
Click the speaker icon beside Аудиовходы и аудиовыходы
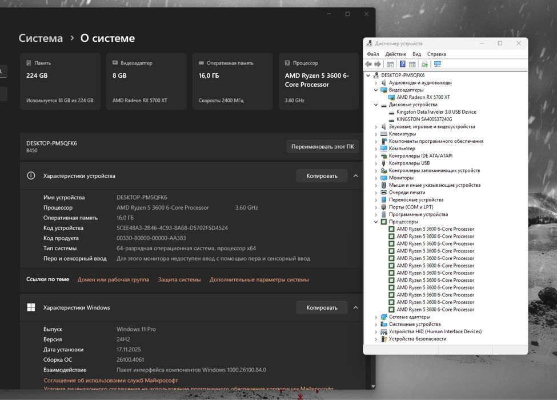point(384,83)
